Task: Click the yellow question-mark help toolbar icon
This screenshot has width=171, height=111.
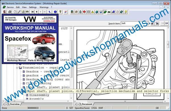Action: coord(126,12)
